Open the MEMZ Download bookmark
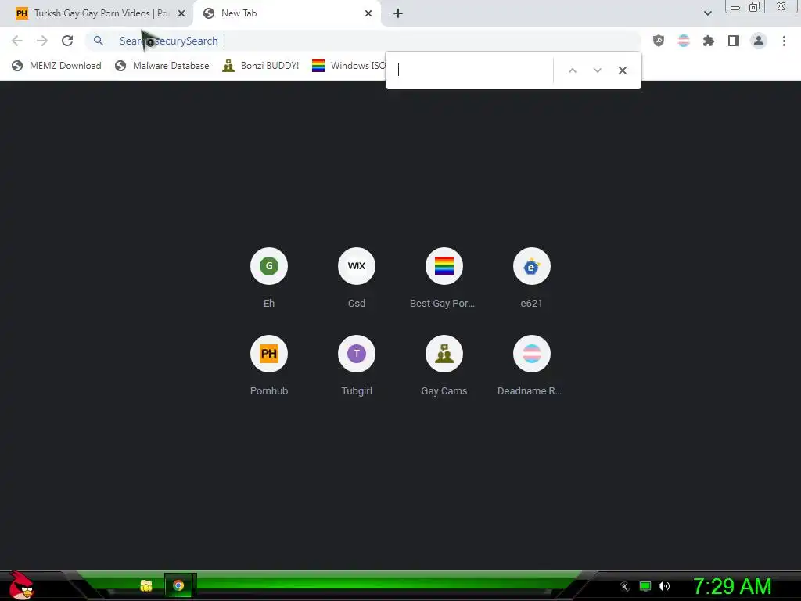801x601 pixels. [x=56, y=66]
